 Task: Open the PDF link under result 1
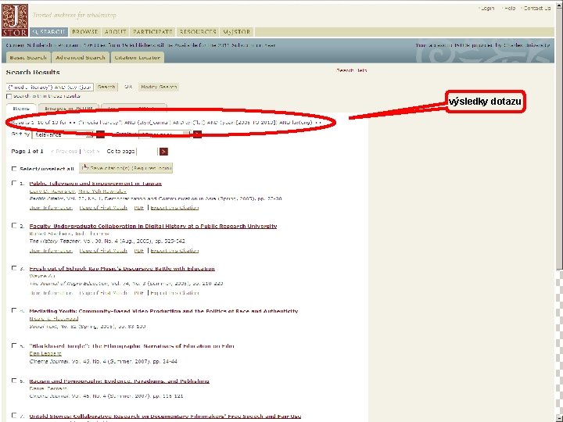[x=139, y=208]
